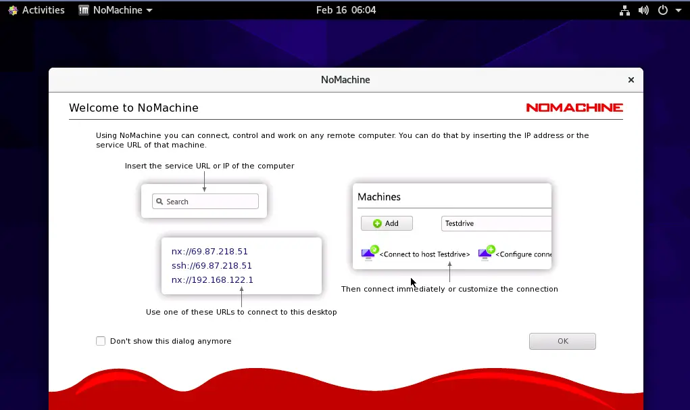Select the ssh://69.87.218.51 URL
The width and height of the screenshot is (690, 410).
212,265
